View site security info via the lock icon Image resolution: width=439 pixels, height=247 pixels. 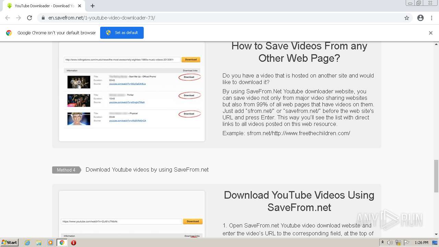(x=43, y=18)
